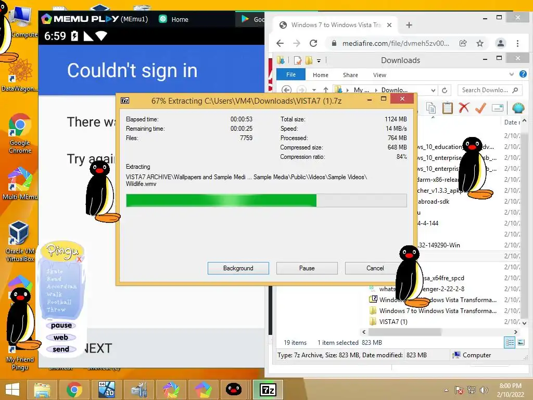Image resolution: width=533 pixels, height=400 pixels.
Task: Click the orange checkmark toolbar icon
Action: pyautogui.click(x=480, y=108)
